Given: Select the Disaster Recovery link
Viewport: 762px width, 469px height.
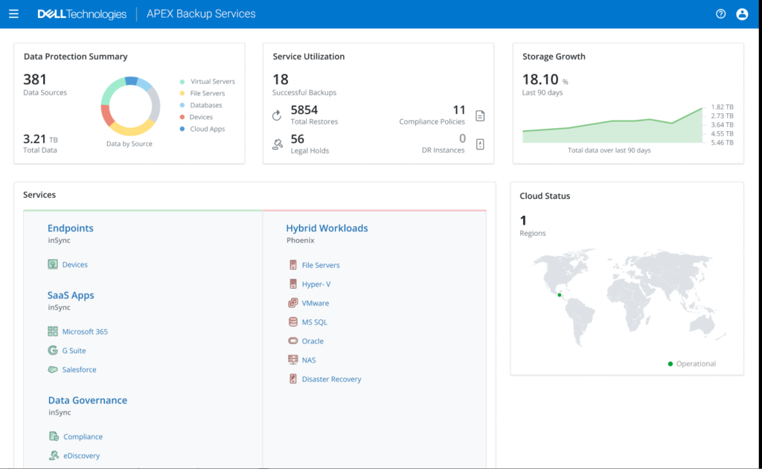Looking at the screenshot, I should click(x=331, y=379).
